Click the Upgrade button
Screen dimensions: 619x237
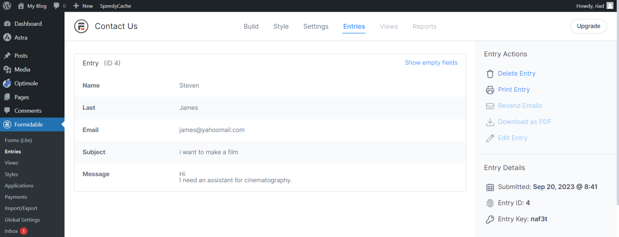click(588, 26)
